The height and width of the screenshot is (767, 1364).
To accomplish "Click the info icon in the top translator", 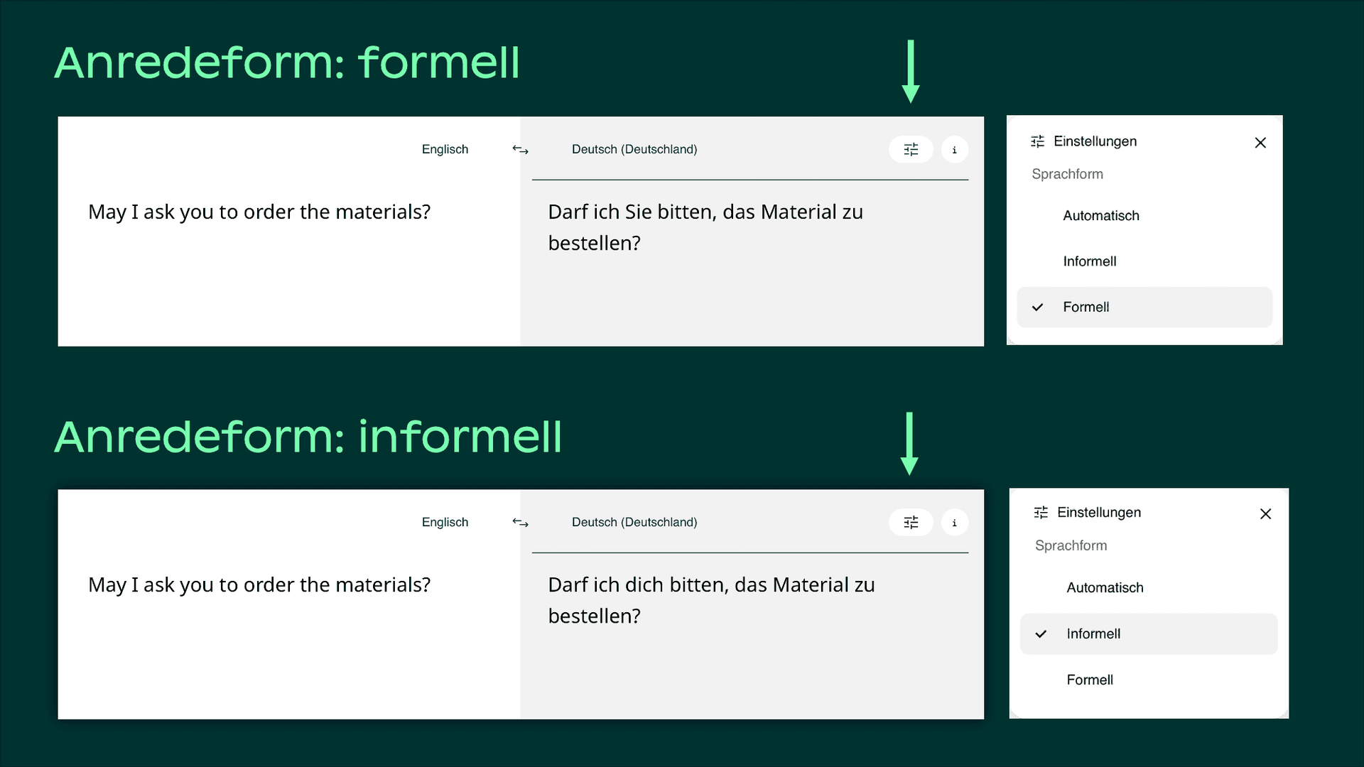I will point(955,149).
